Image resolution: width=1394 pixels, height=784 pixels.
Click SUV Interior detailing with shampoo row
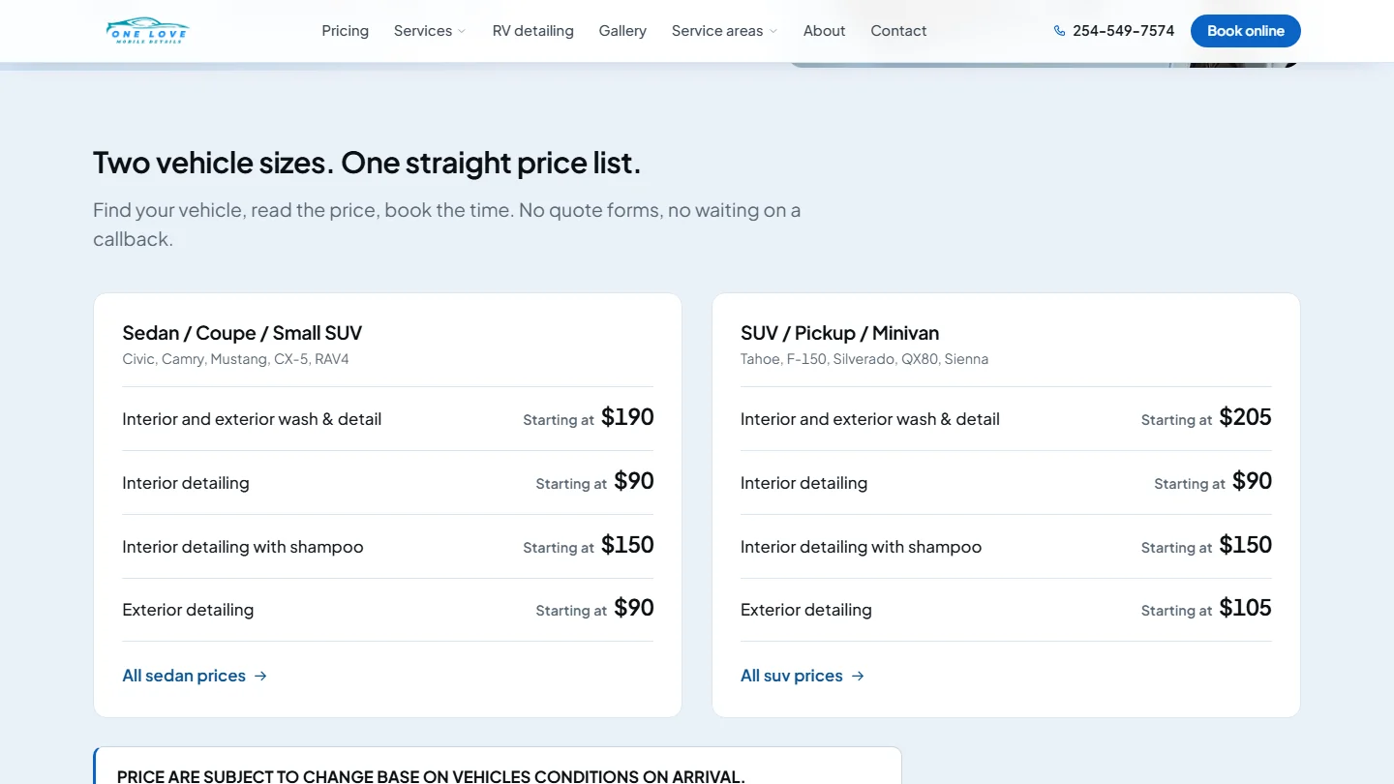click(1006, 547)
